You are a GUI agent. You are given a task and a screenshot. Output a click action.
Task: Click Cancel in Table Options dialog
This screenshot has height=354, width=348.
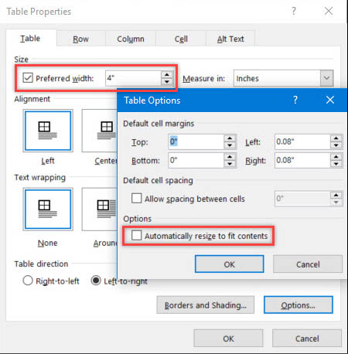[308, 264]
